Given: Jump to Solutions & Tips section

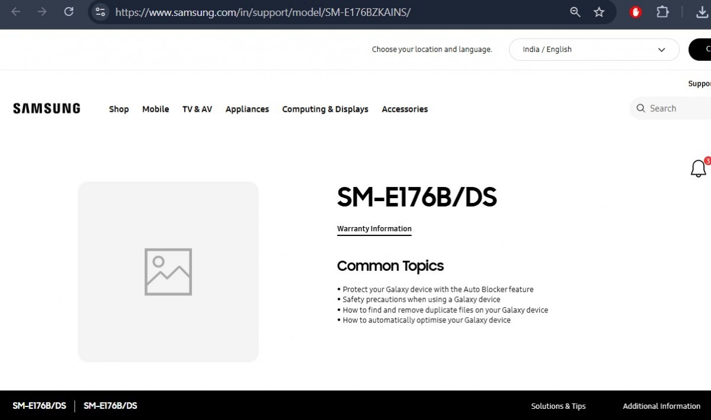Looking at the screenshot, I should click(x=558, y=406).
